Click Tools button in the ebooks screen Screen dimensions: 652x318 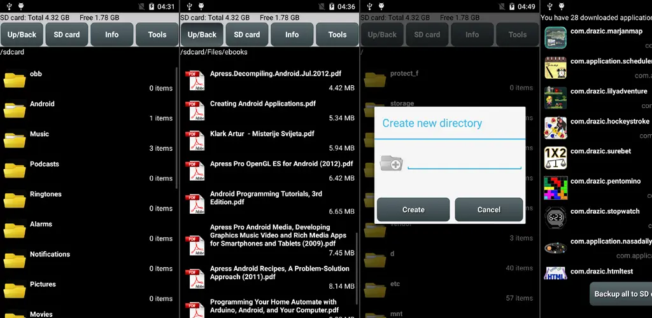point(337,34)
